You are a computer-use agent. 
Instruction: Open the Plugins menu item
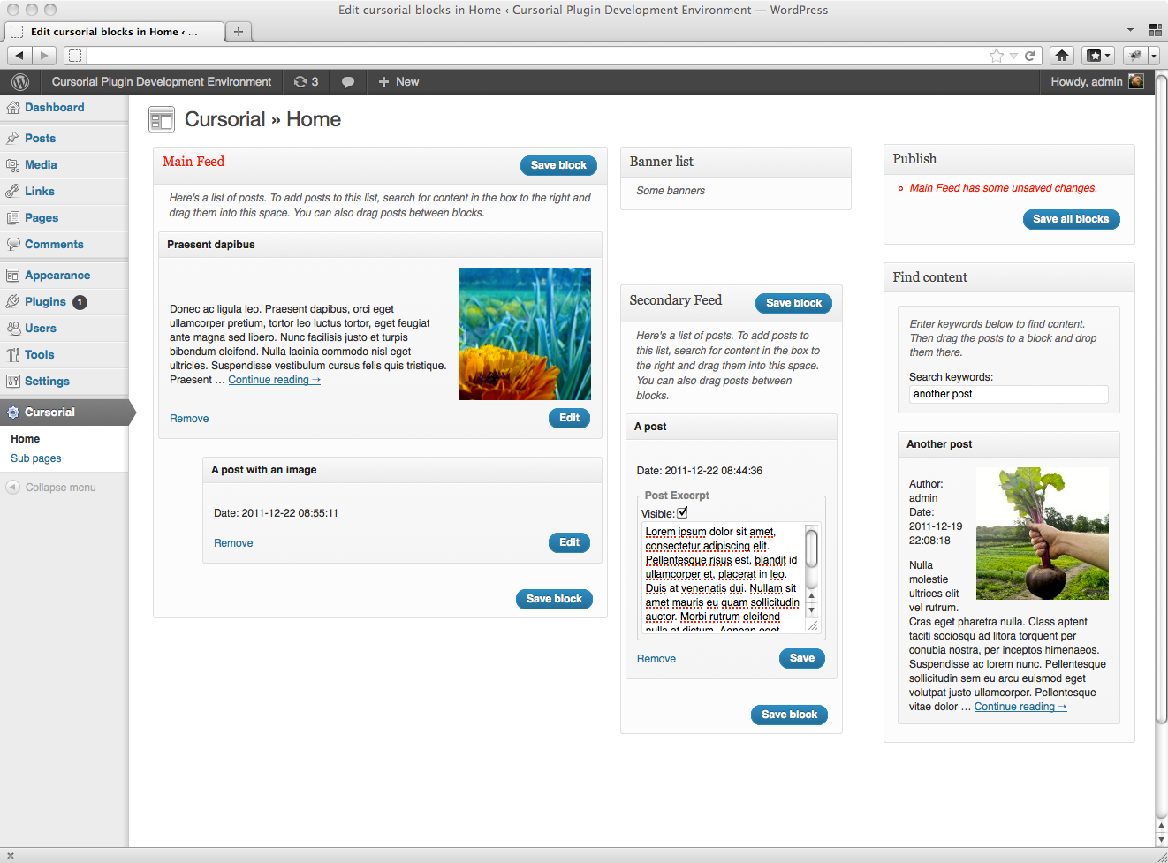click(45, 302)
